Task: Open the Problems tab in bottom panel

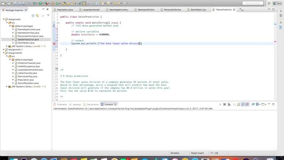Action: (60, 104)
